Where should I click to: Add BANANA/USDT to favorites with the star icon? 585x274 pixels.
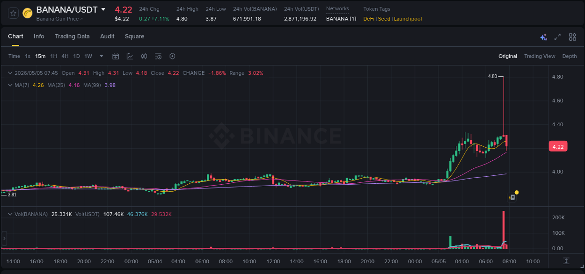pyautogui.click(x=14, y=13)
